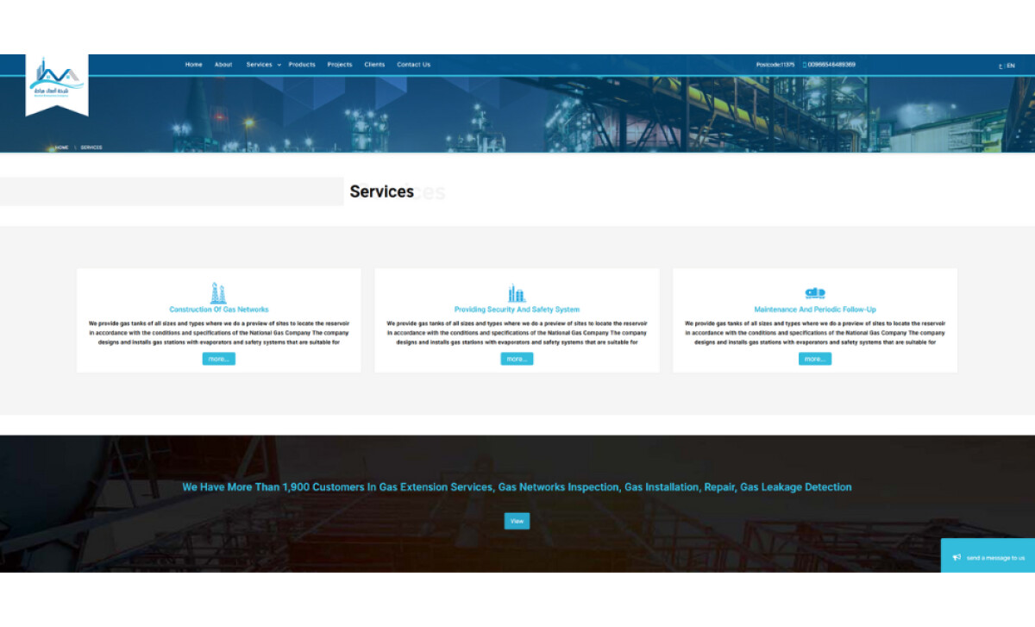The image size is (1035, 627).
Task: Switch language to EN
Action: (x=1010, y=65)
